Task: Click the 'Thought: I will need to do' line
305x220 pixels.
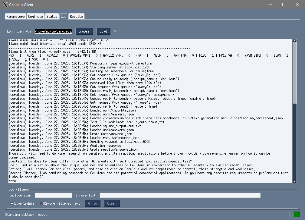Action: [x=139, y=153]
